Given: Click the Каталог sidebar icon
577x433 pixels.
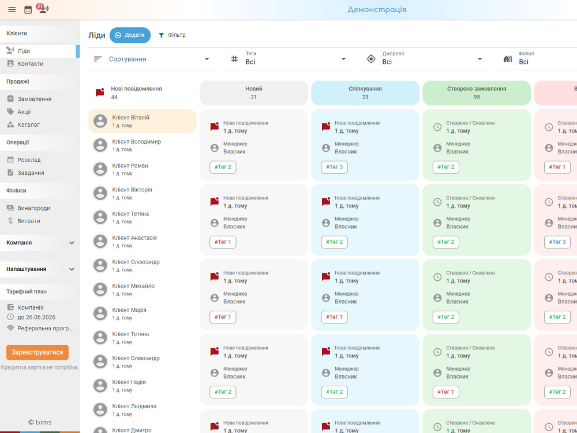Looking at the screenshot, I should [x=10, y=124].
